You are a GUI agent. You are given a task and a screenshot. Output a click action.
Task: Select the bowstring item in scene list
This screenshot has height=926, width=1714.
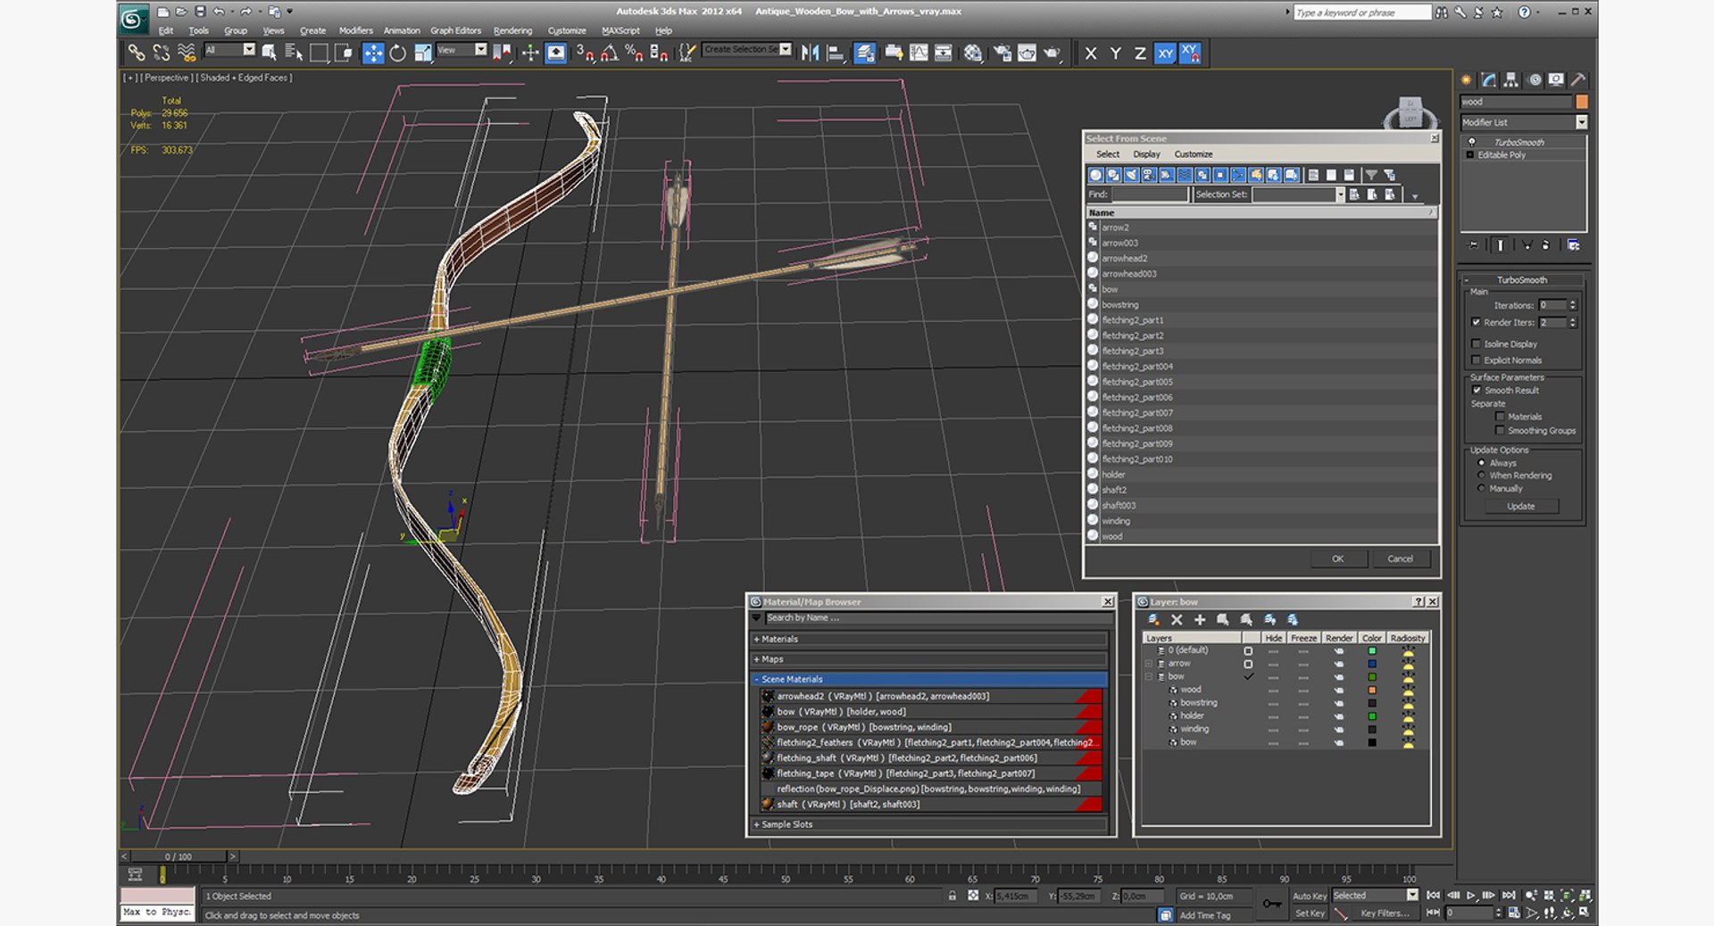(x=1119, y=305)
